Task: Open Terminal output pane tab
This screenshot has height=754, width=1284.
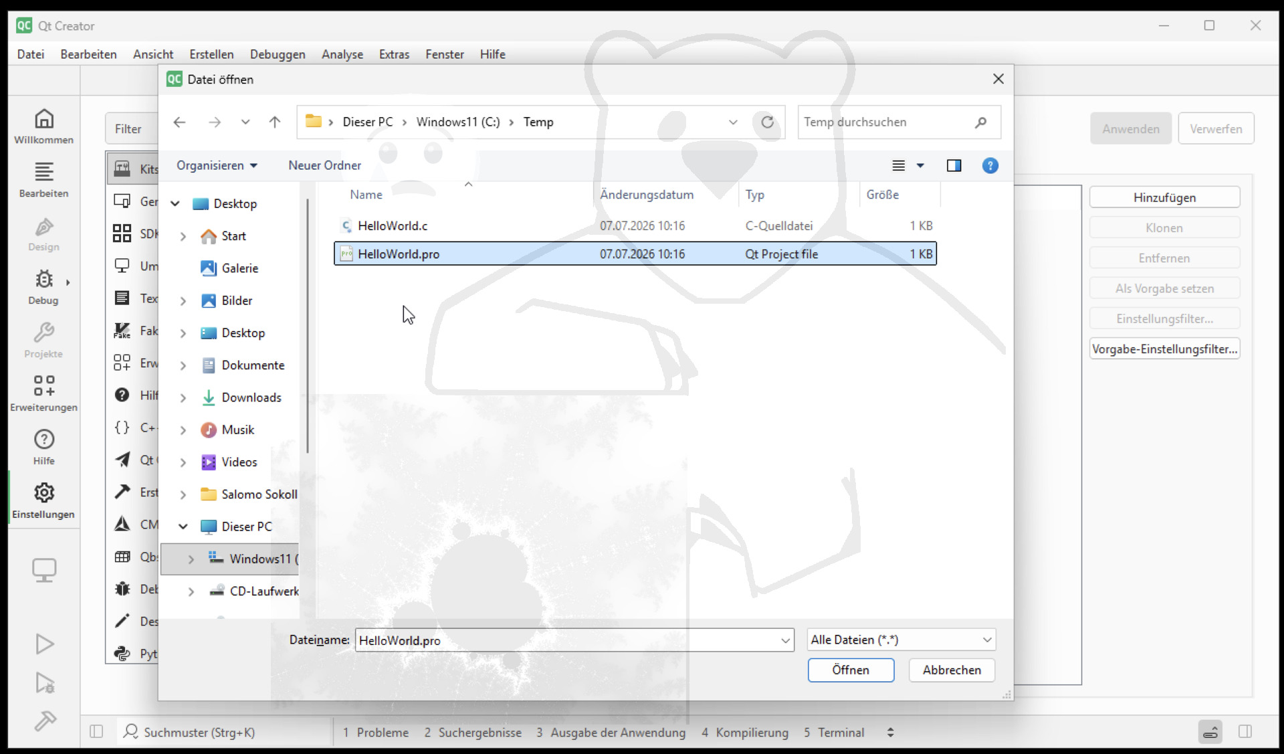Action: [x=834, y=733]
